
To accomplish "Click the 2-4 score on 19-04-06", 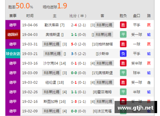I will (x=74, y=25).
